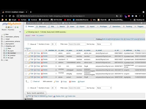Click the Refresh link
Image resolution: width=146 pixels, height=109 pixels.
click(142, 39)
